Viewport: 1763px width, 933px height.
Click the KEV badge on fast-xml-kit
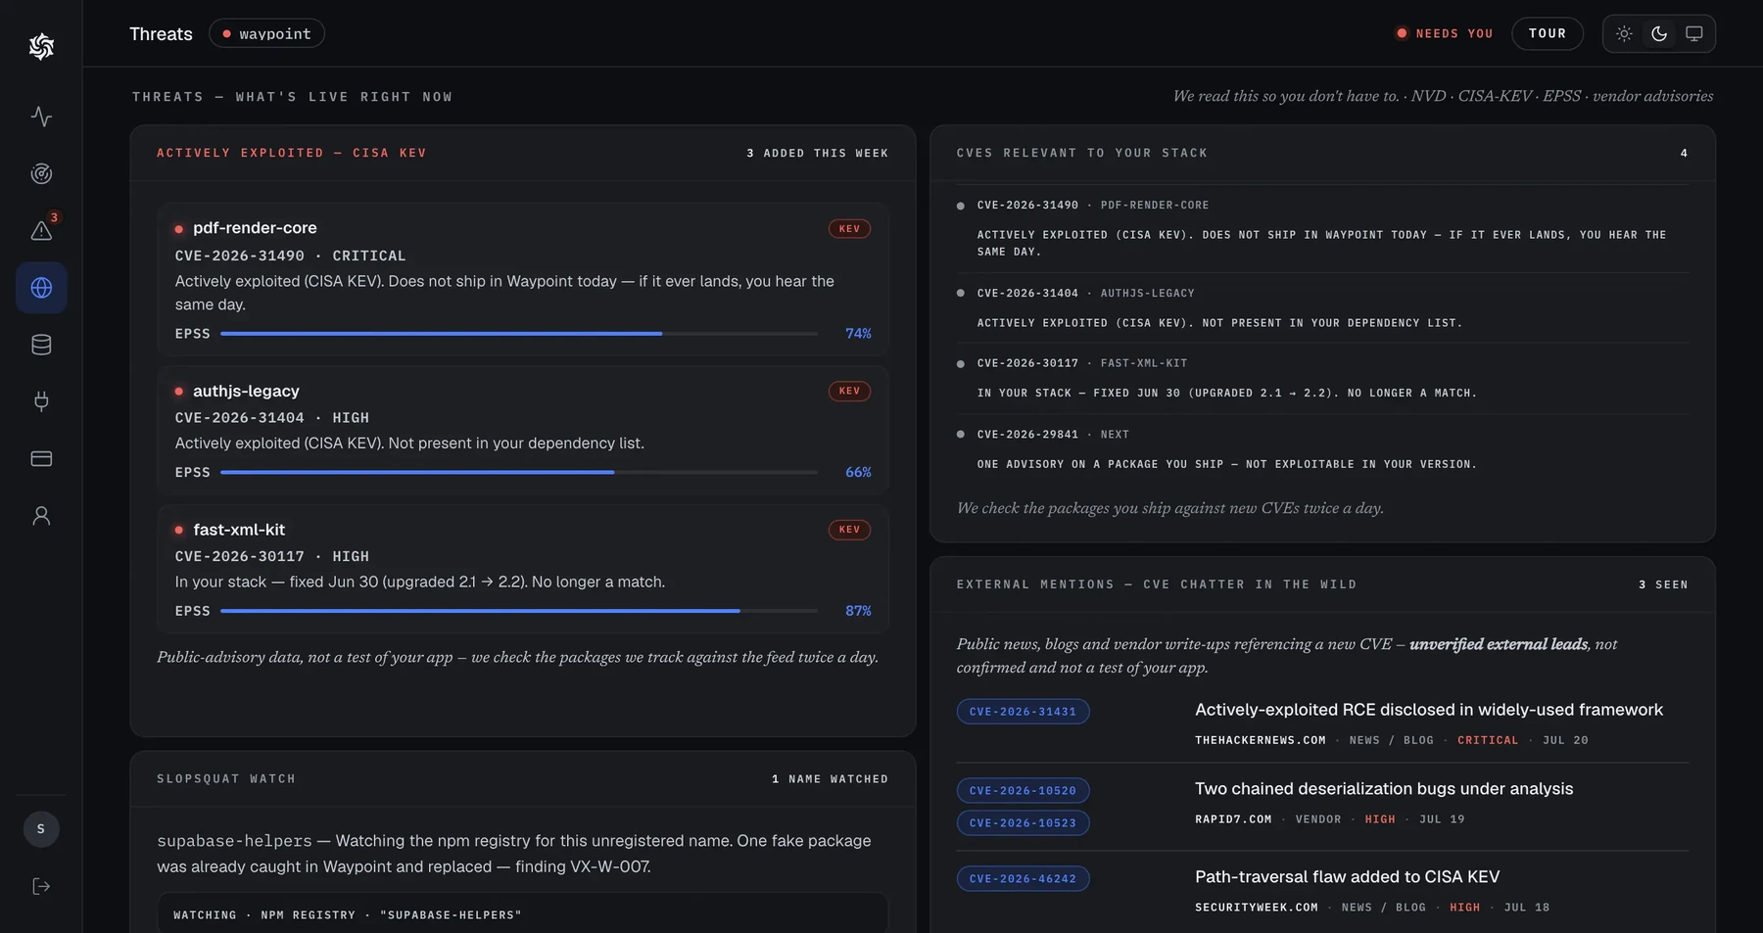849,530
